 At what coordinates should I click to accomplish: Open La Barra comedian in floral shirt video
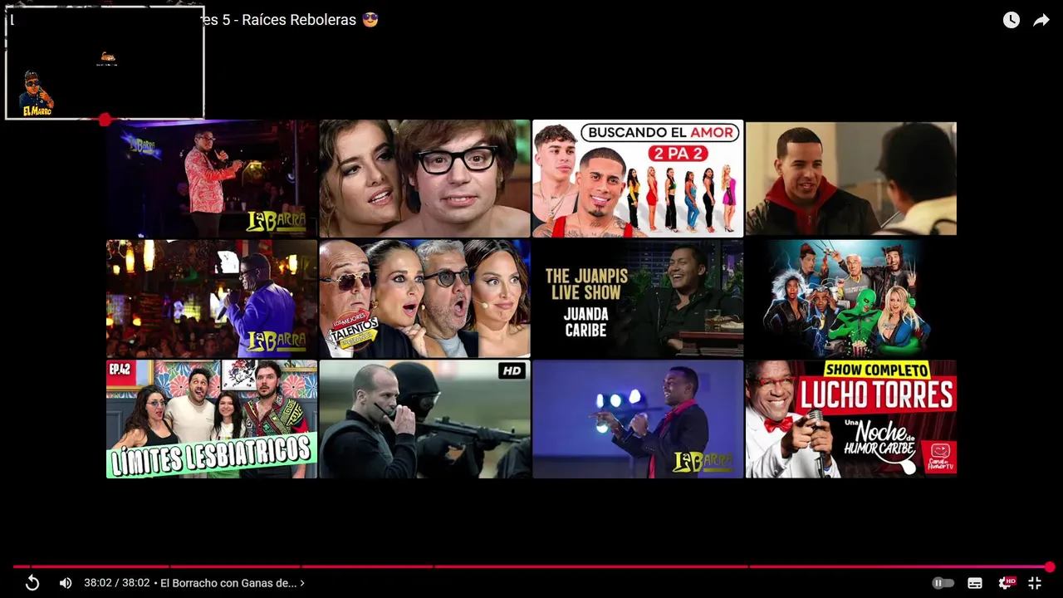212,179
